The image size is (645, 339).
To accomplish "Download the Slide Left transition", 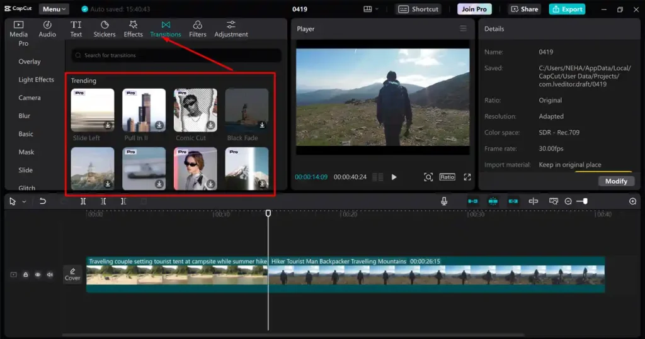I will (108, 125).
